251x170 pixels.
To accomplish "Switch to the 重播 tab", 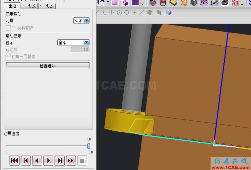I will coord(12,6).
